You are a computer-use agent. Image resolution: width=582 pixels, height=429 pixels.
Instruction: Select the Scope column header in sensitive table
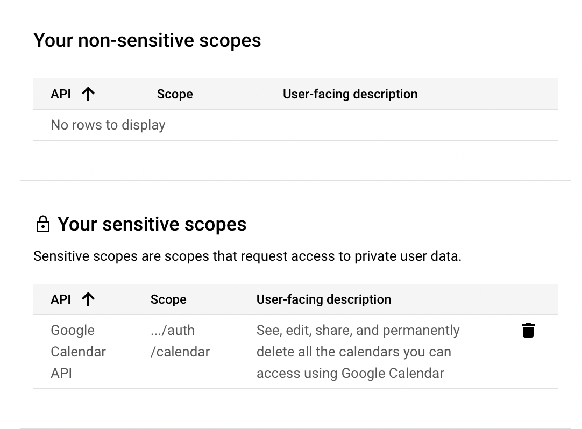pos(168,299)
